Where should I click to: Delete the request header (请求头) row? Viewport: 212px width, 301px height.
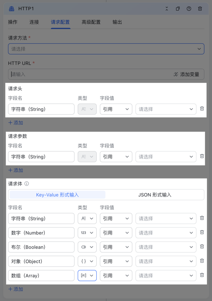tap(202, 109)
